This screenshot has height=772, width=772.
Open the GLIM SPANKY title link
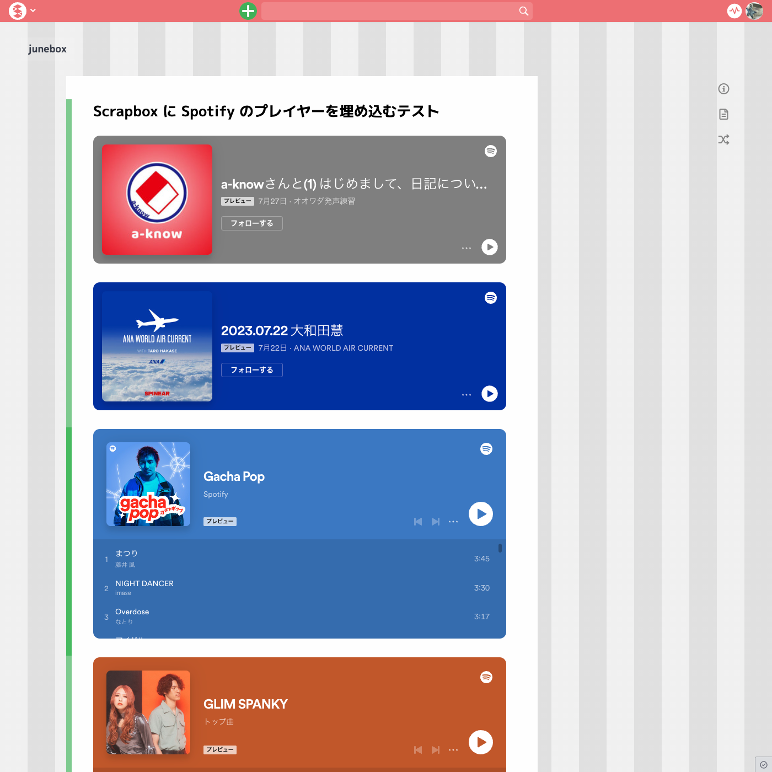pos(245,704)
